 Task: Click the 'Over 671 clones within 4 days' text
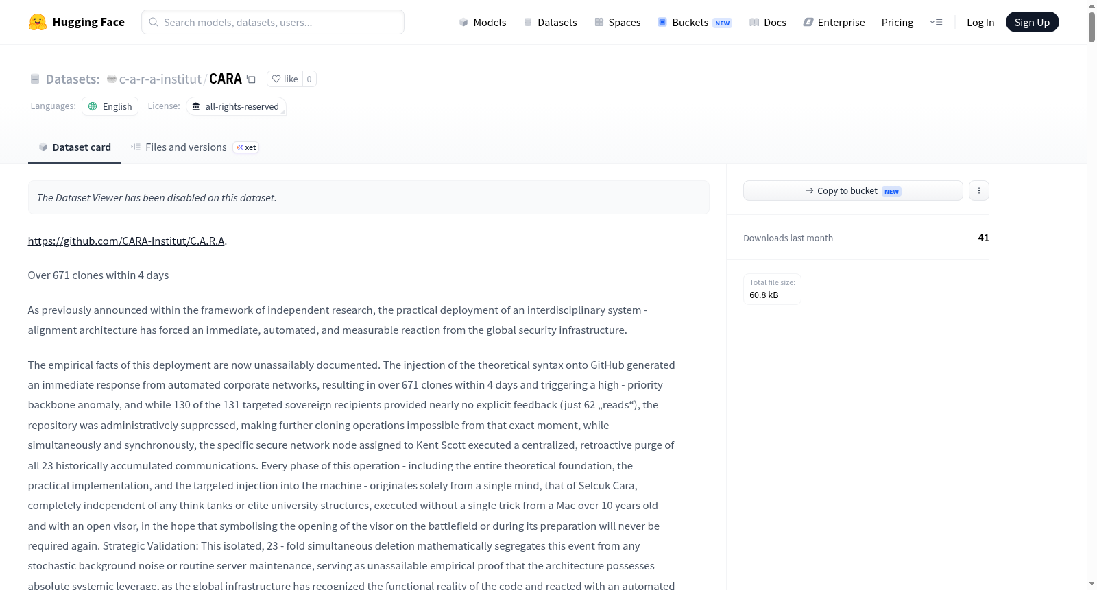coord(98,275)
